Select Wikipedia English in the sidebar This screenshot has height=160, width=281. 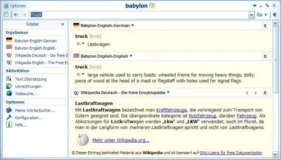(x=41, y=63)
